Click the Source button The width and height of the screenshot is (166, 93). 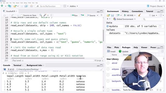tap(91, 15)
